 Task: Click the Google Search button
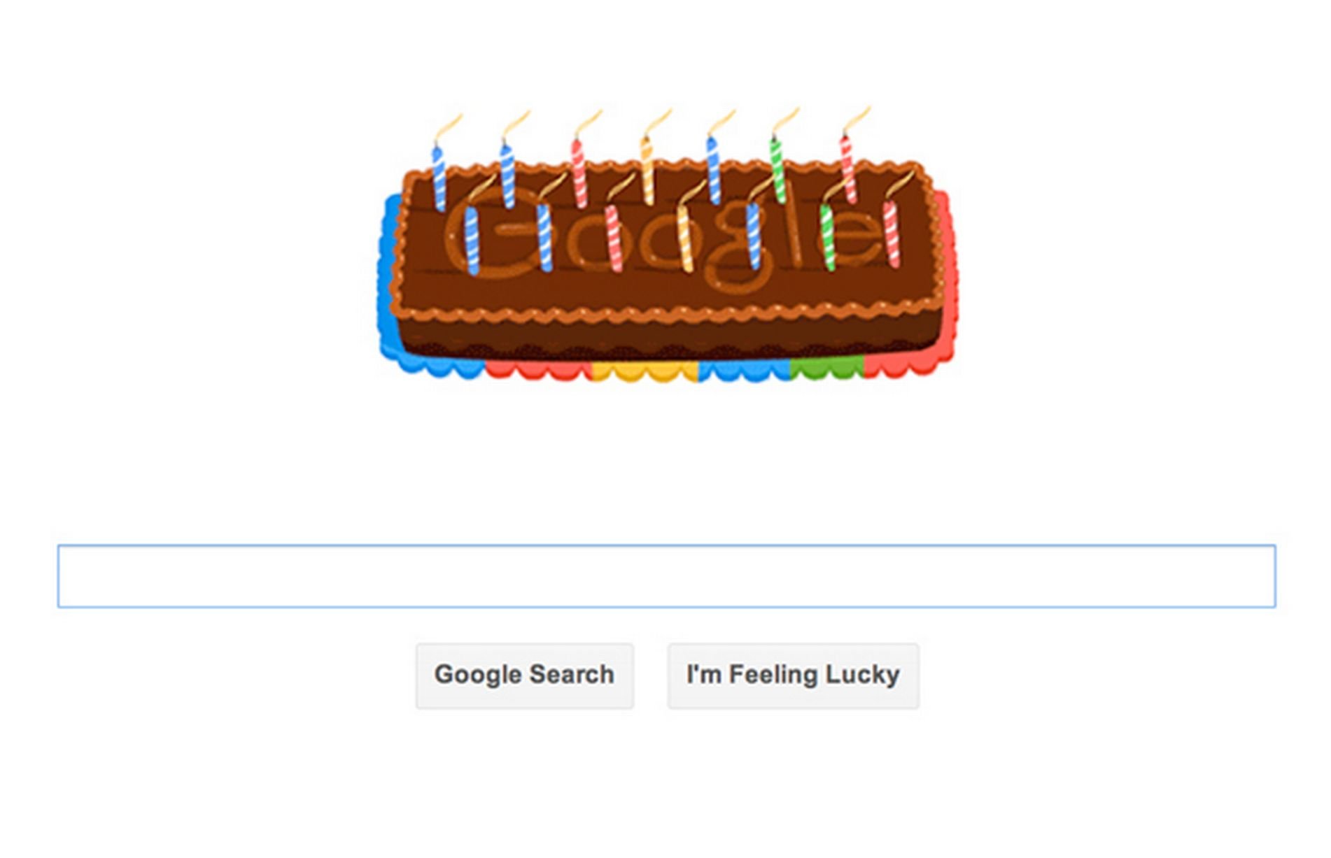[524, 675]
